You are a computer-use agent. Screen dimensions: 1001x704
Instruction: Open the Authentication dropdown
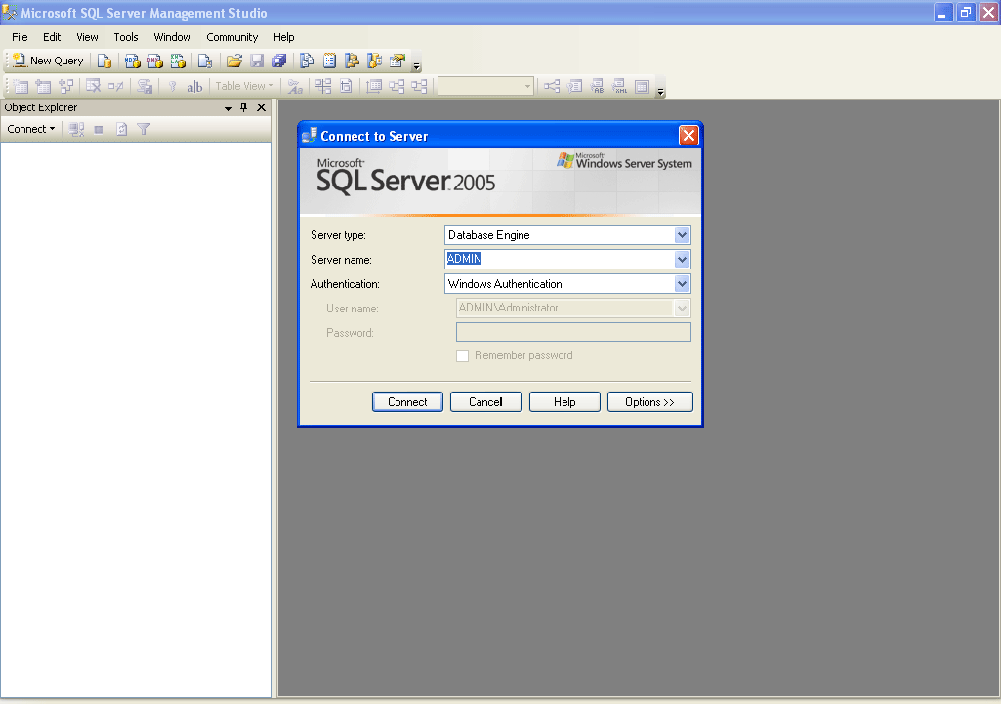point(682,283)
